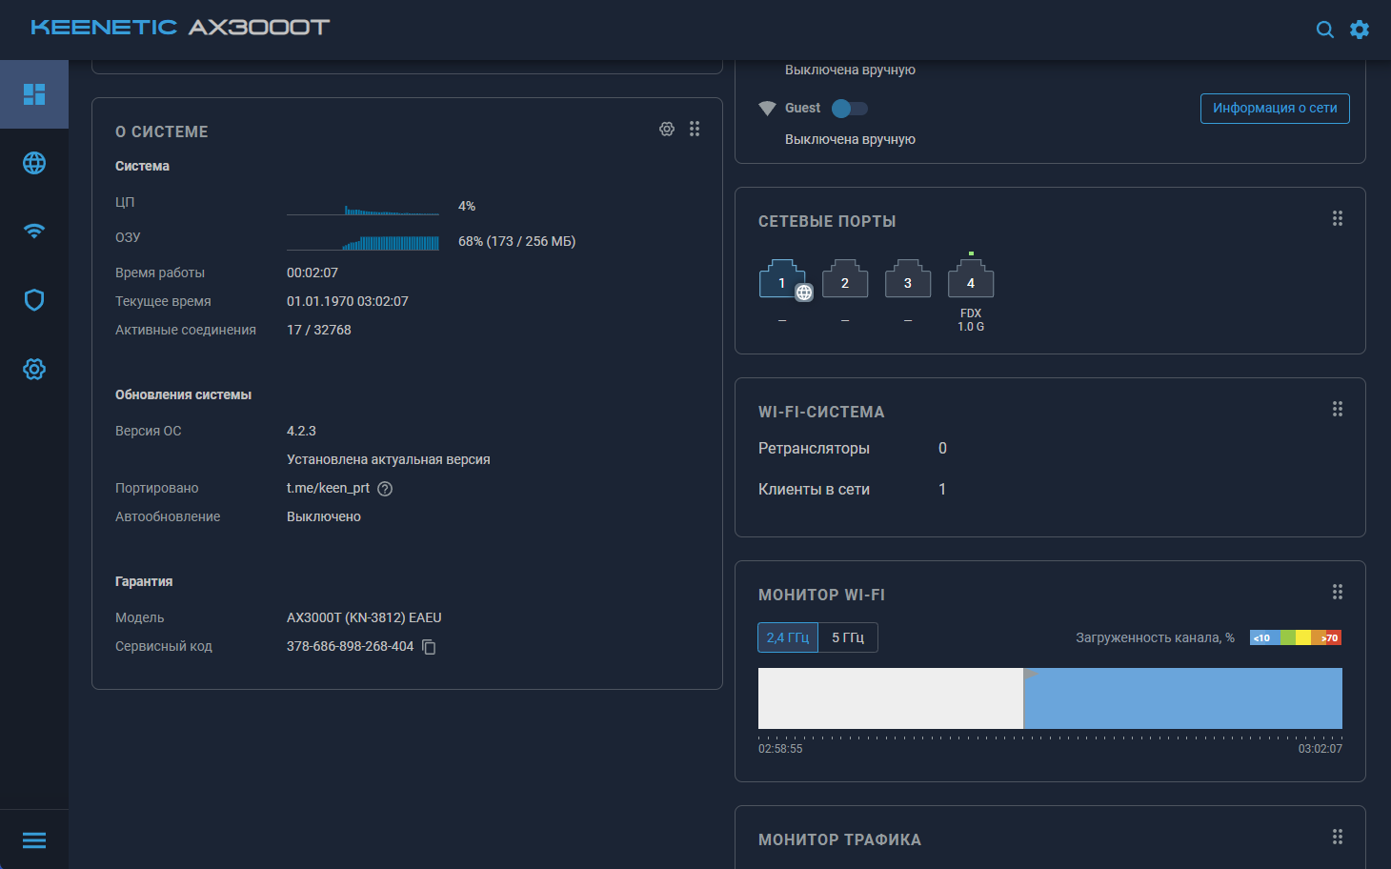The image size is (1391, 869).
Task: Toggle the Guest network switch
Action: coord(849,109)
